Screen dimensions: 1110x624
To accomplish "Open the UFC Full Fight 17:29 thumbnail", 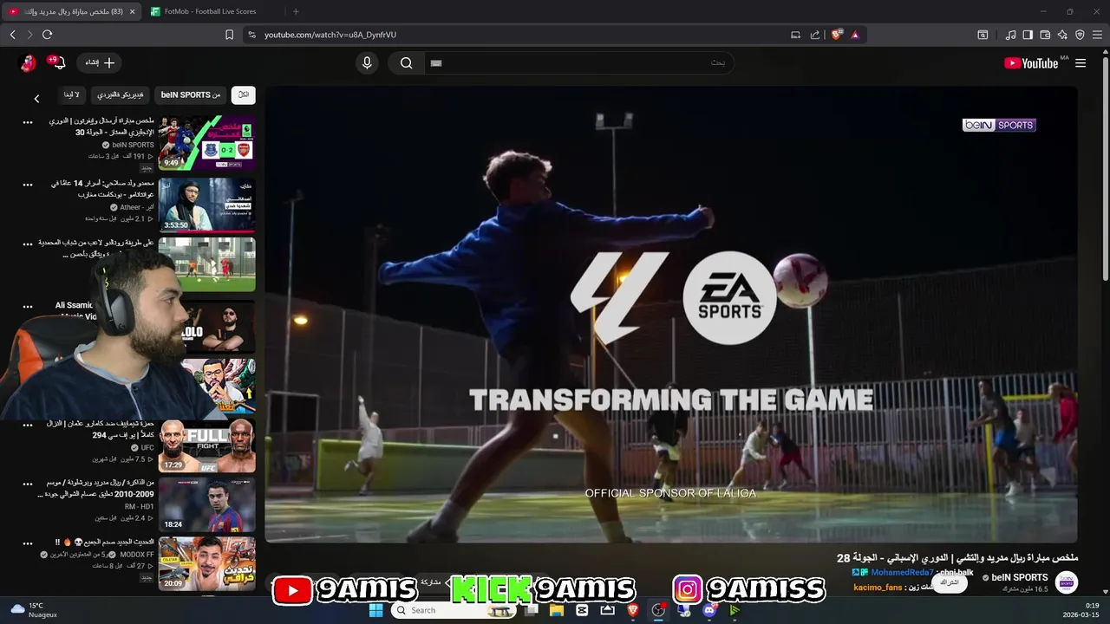I will point(206,445).
